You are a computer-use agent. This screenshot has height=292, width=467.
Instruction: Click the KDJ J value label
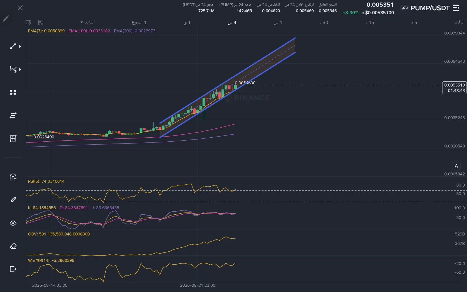tap(105, 208)
